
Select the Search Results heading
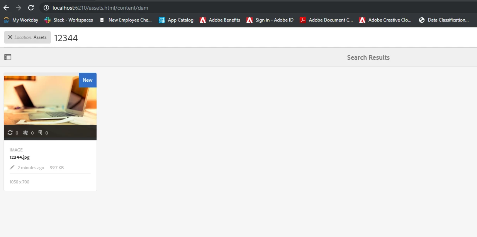tap(368, 57)
